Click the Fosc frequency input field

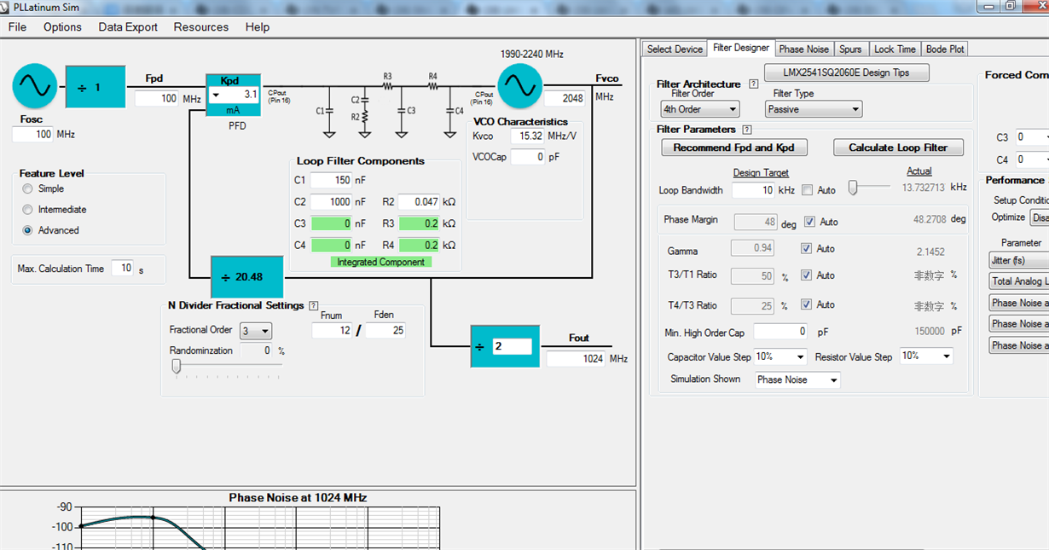tap(33, 135)
